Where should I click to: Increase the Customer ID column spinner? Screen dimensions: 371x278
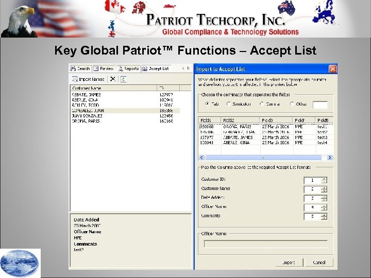324,179
